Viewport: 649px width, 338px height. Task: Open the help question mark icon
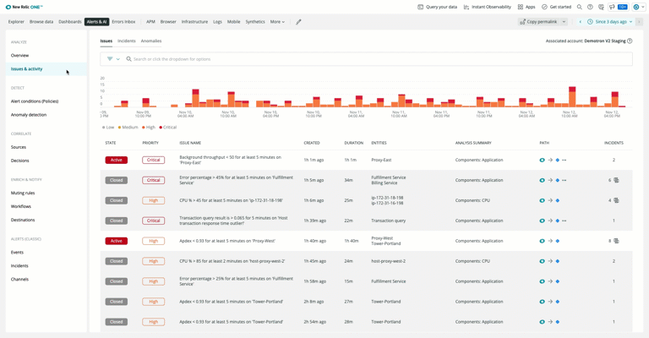pyautogui.click(x=590, y=7)
